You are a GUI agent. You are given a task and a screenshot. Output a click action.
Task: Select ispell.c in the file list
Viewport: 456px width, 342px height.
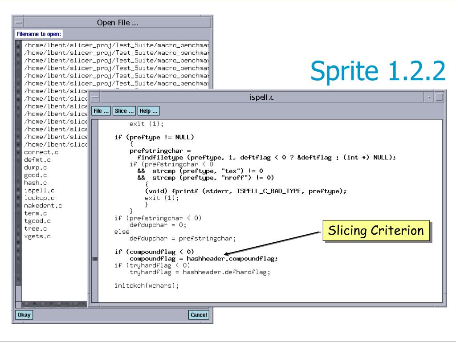[39, 190]
